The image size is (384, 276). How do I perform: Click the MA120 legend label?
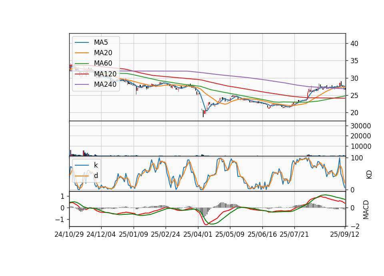point(105,74)
